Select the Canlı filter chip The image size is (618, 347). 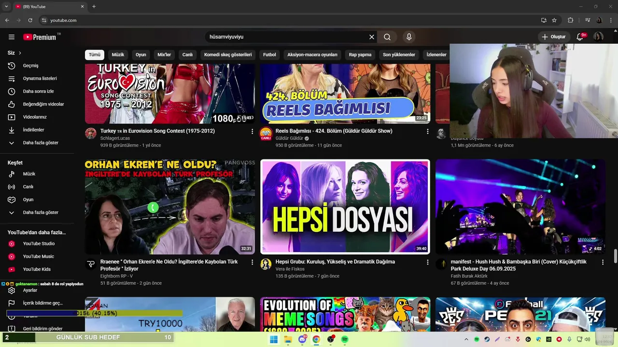pyautogui.click(x=188, y=55)
